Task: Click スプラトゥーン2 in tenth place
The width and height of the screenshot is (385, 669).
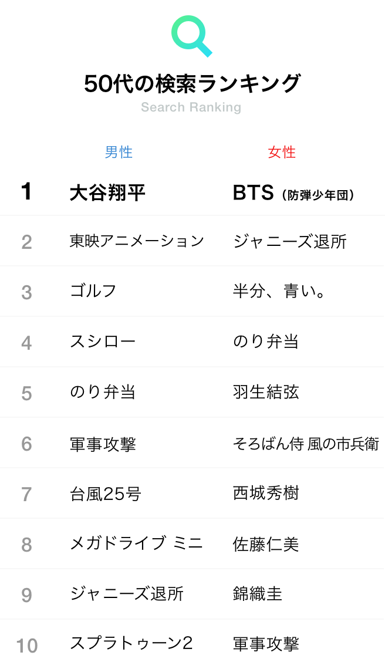Action: pyautogui.click(x=131, y=643)
